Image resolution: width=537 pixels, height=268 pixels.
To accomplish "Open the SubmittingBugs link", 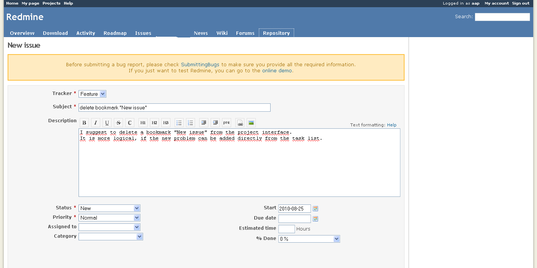I will (200, 64).
